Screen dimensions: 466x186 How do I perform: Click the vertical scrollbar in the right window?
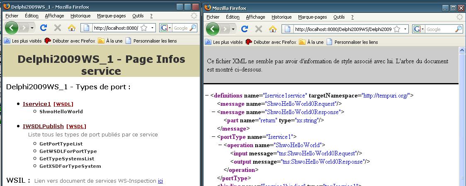[x=462, y=116]
